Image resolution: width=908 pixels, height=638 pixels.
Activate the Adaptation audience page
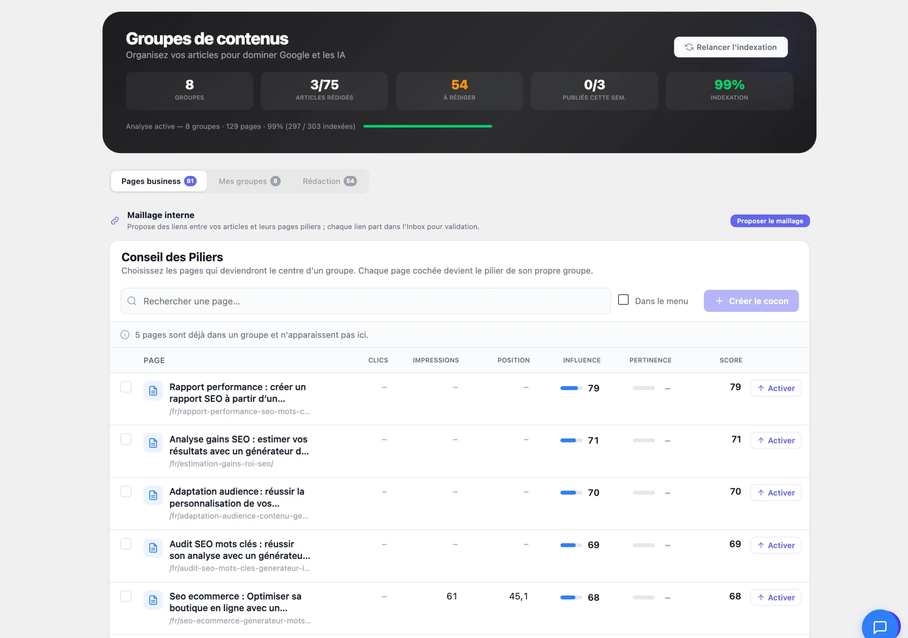tap(775, 493)
